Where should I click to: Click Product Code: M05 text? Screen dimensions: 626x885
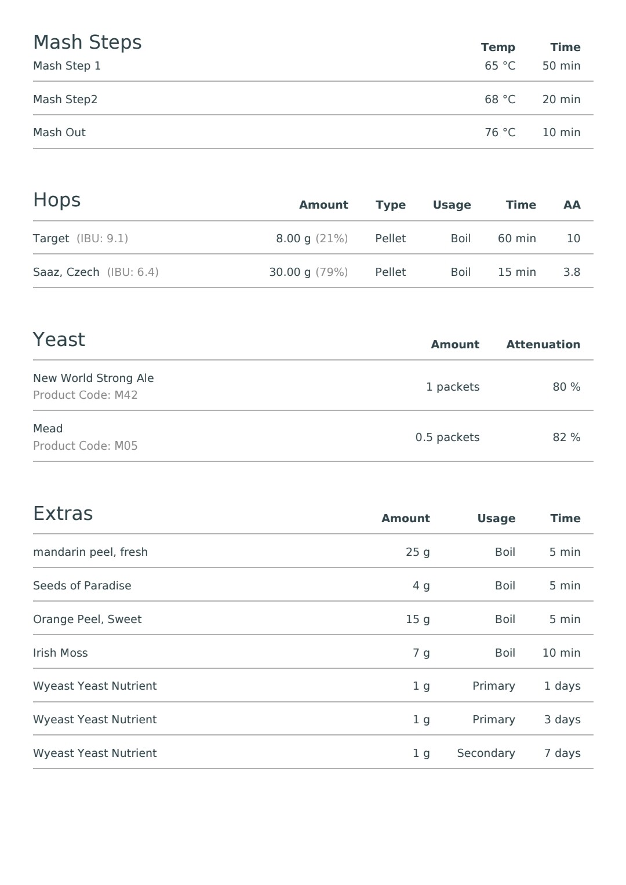click(85, 446)
